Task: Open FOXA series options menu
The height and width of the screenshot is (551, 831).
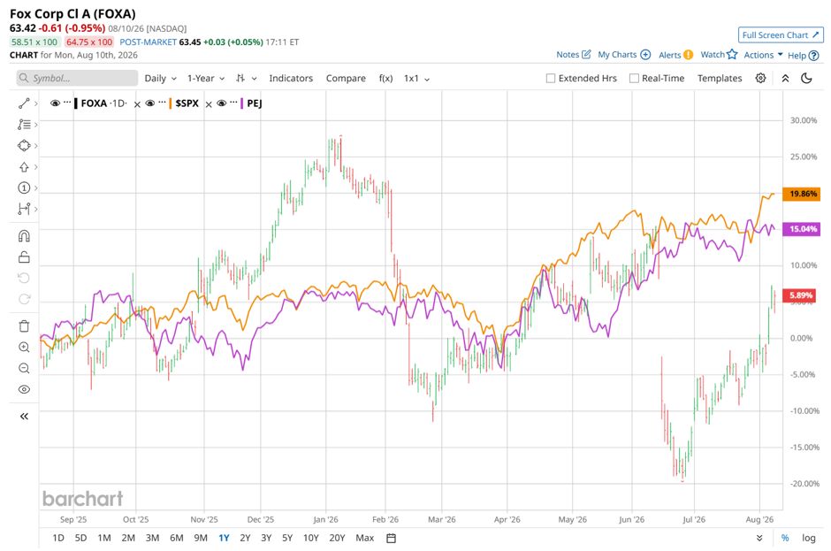Action: (67, 103)
